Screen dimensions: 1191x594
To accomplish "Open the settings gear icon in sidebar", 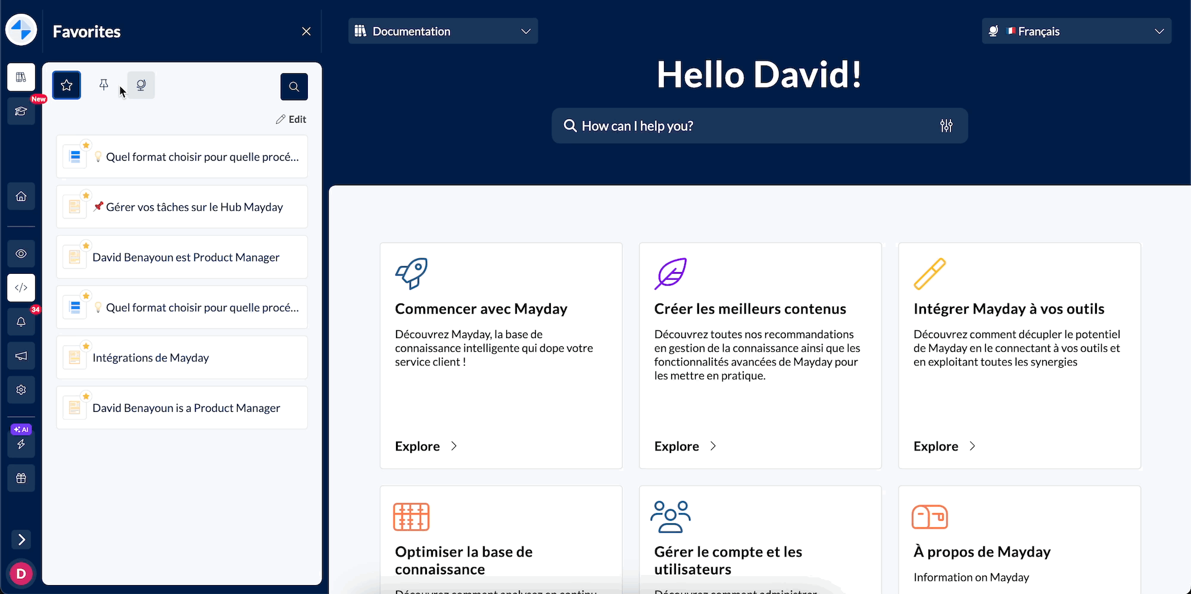I will [x=21, y=390].
